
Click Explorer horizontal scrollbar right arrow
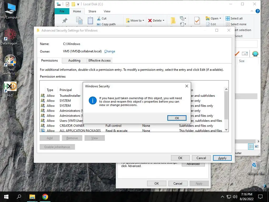[258, 141]
